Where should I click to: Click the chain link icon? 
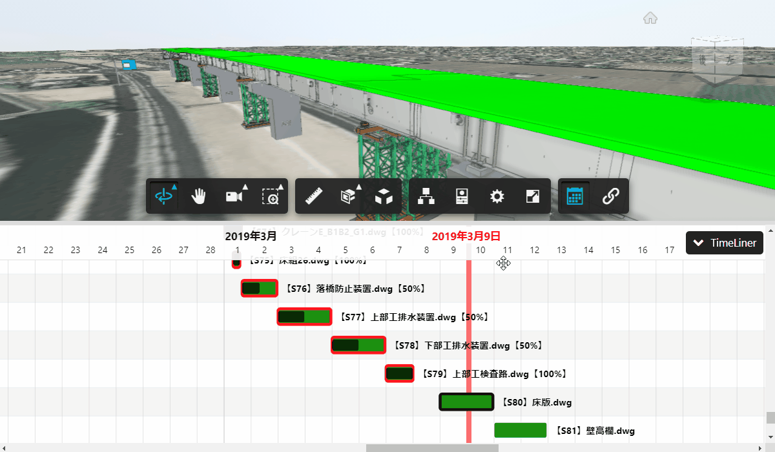point(610,196)
